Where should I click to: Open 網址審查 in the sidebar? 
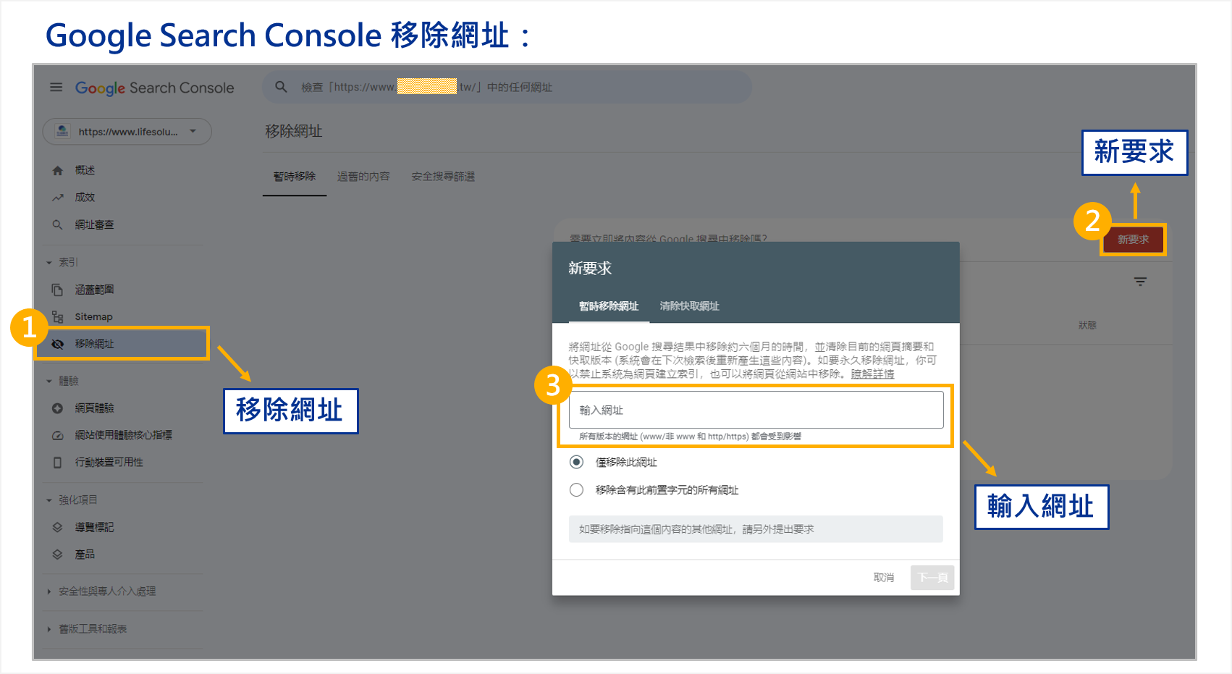tap(95, 225)
